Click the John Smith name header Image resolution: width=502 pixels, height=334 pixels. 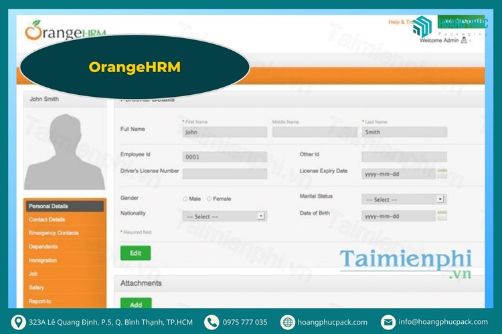tap(44, 99)
